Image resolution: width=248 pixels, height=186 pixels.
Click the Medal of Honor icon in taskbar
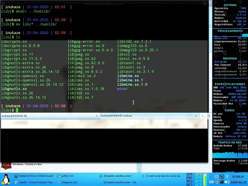click(16, 176)
